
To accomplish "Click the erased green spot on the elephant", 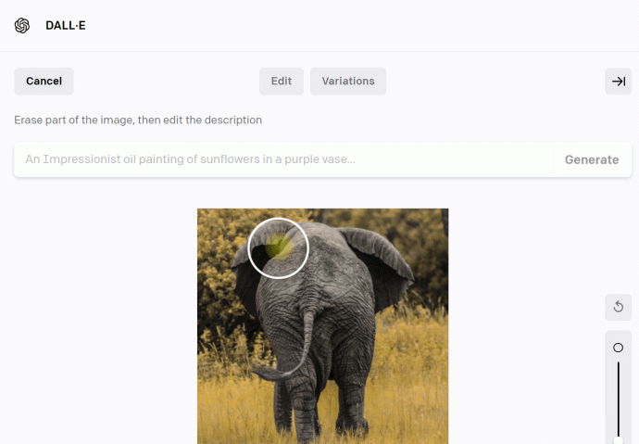I will 279,247.
